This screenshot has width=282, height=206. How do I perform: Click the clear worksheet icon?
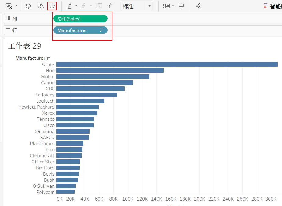pos(9,6)
